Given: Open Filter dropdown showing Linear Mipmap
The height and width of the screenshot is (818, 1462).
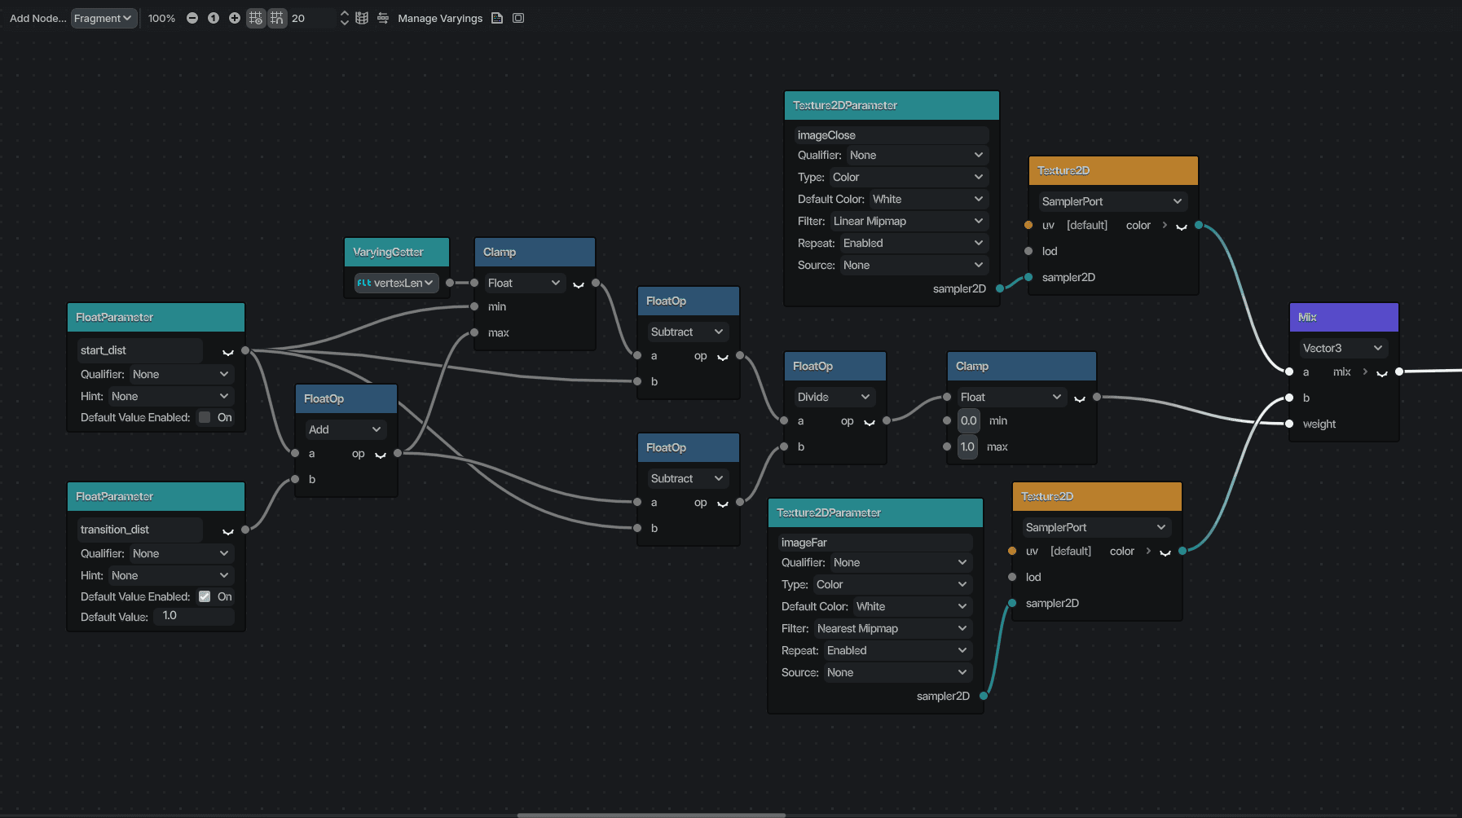Looking at the screenshot, I should point(909,221).
